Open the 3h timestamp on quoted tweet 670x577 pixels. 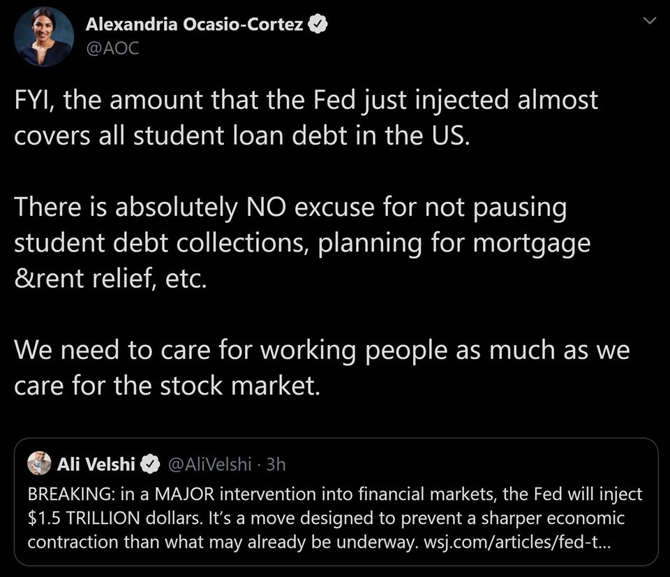coord(276,464)
